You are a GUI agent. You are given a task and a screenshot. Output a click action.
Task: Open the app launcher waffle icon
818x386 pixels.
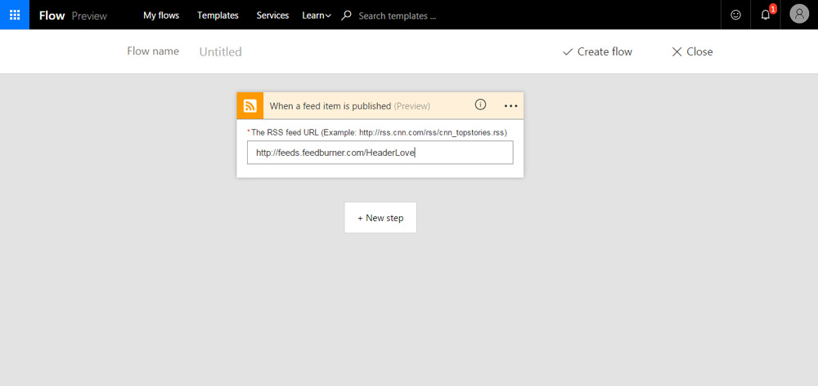click(15, 15)
